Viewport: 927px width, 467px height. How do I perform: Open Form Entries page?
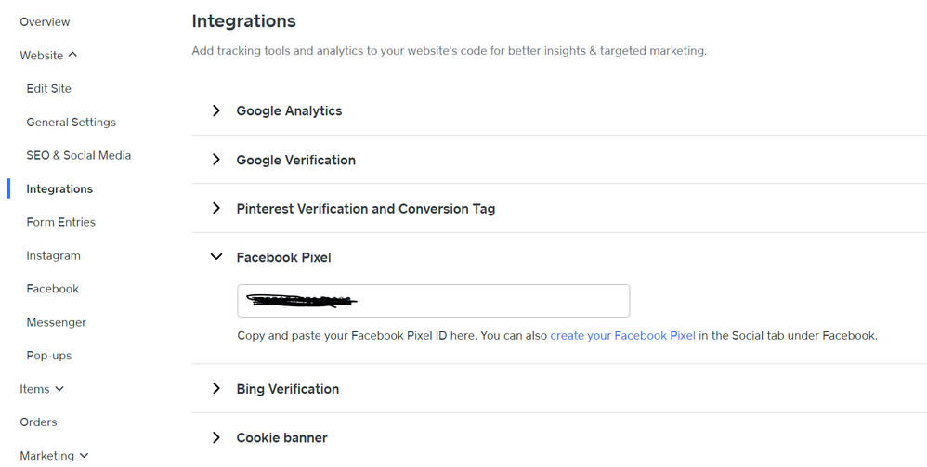point(60,223)
